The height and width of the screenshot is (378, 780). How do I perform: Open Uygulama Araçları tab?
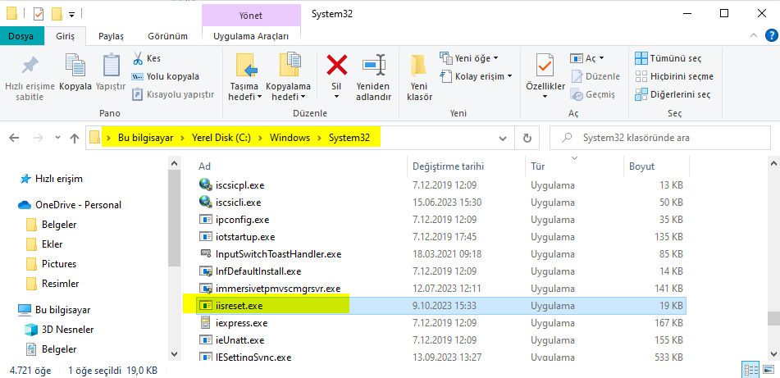(251, 36)
